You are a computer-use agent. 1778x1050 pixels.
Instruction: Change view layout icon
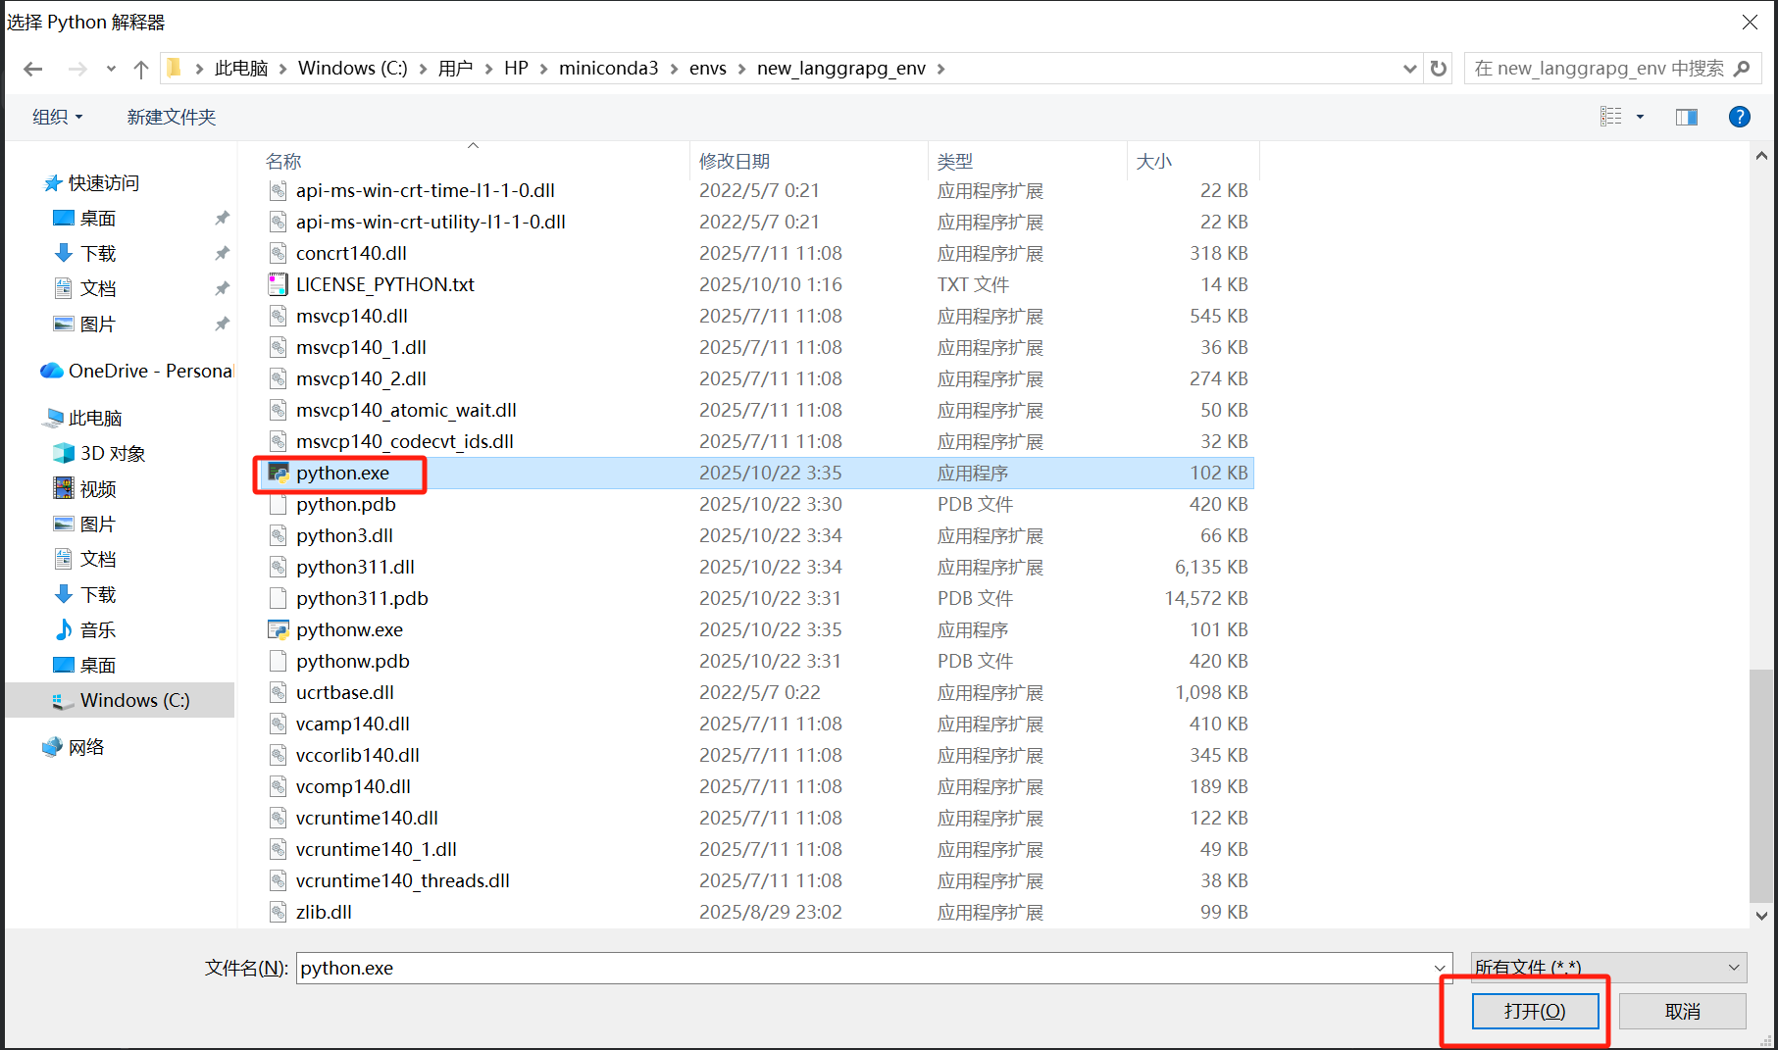[1611, 117]
